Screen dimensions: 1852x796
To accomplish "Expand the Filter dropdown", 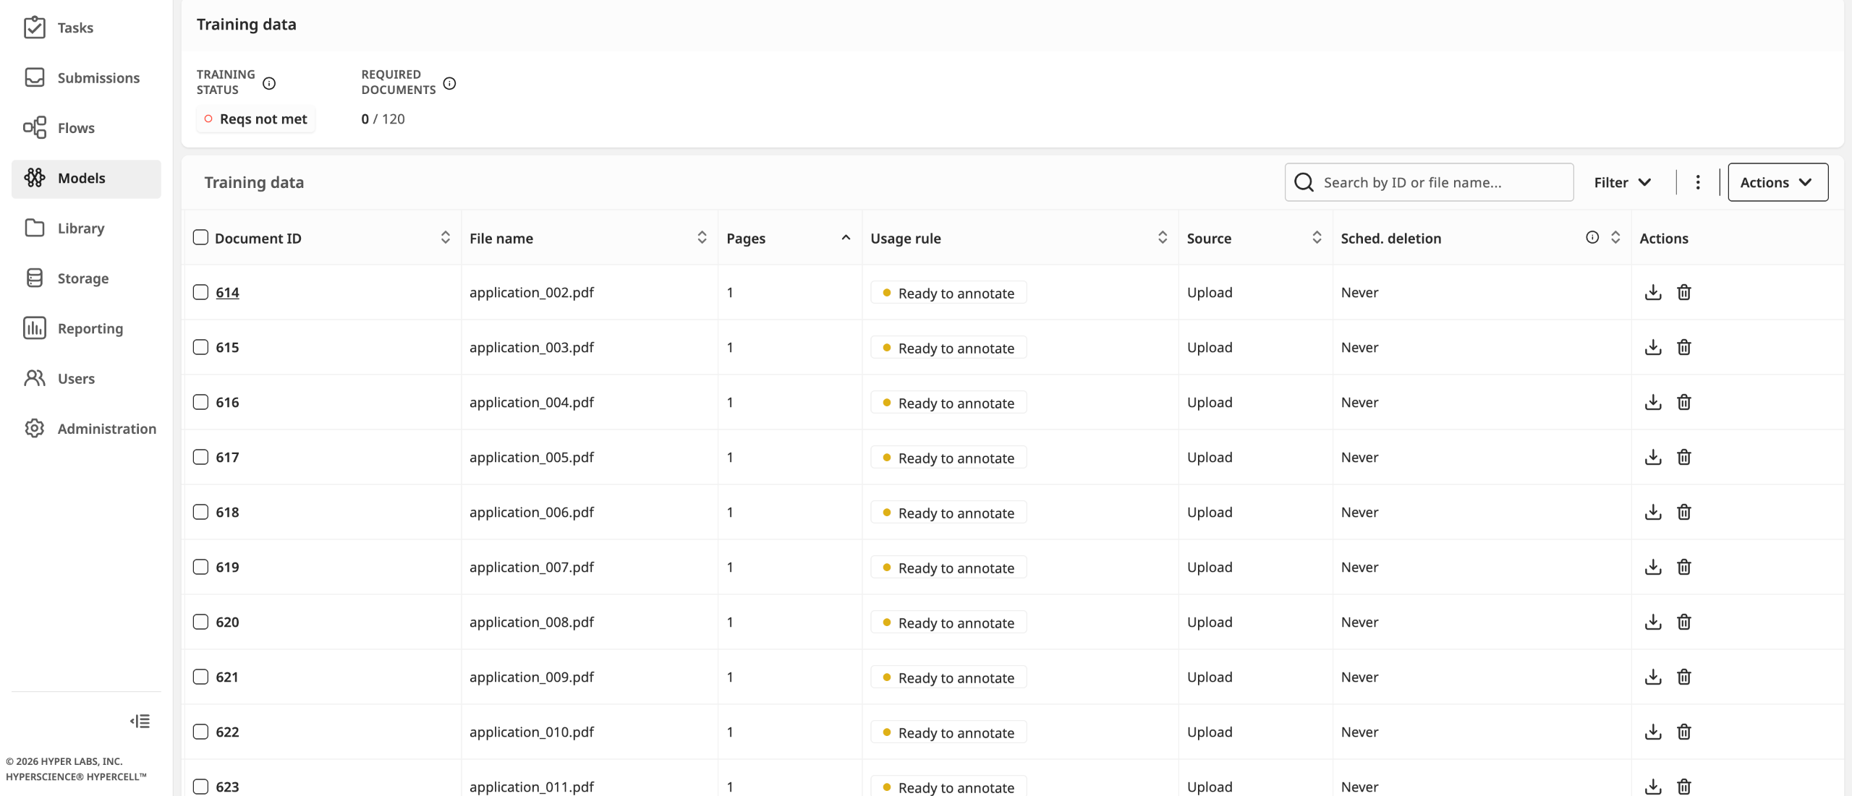I will click(1622, 182).
